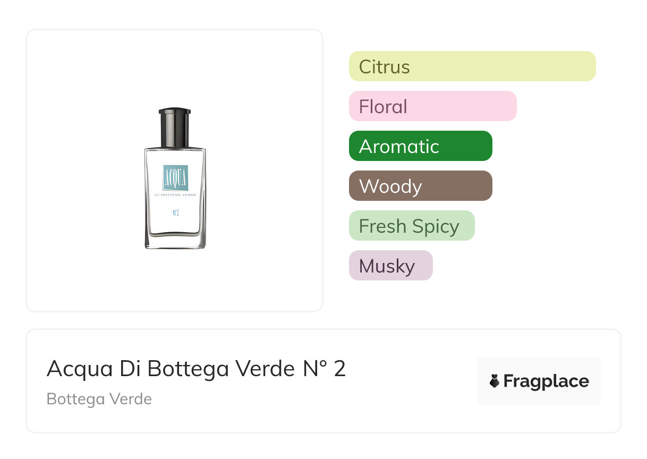Click the teal ACQUA label on bottle
This screenshot has height=459, width=647.
(x=175, y=177)
